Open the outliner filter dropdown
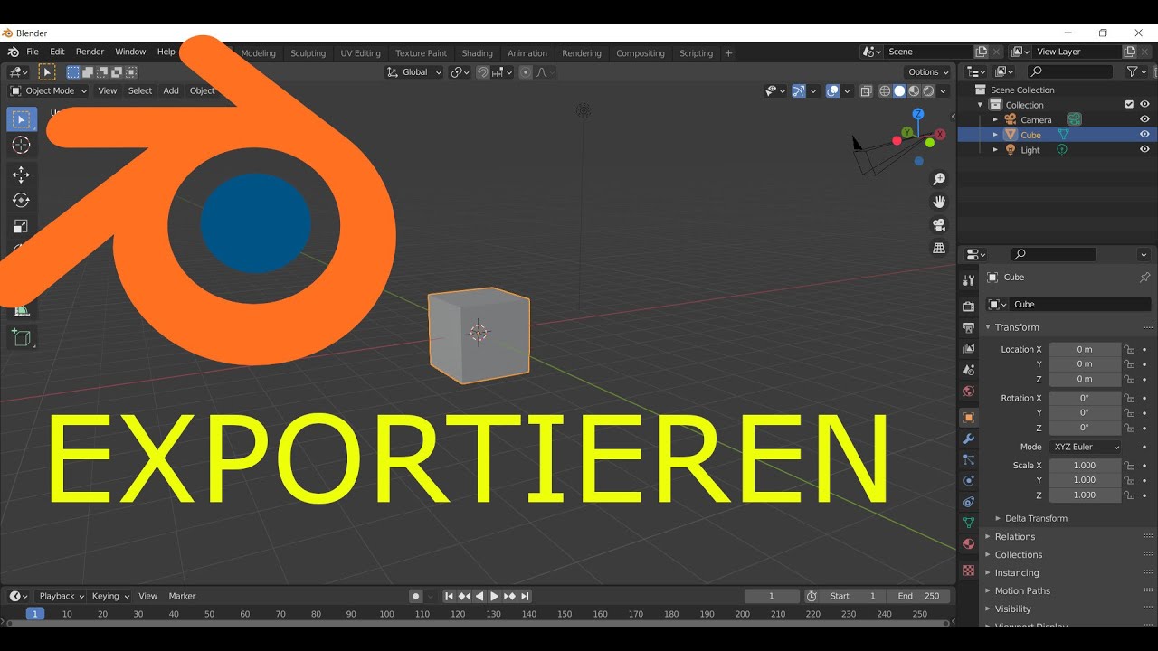 click(x=1136, y=71)
